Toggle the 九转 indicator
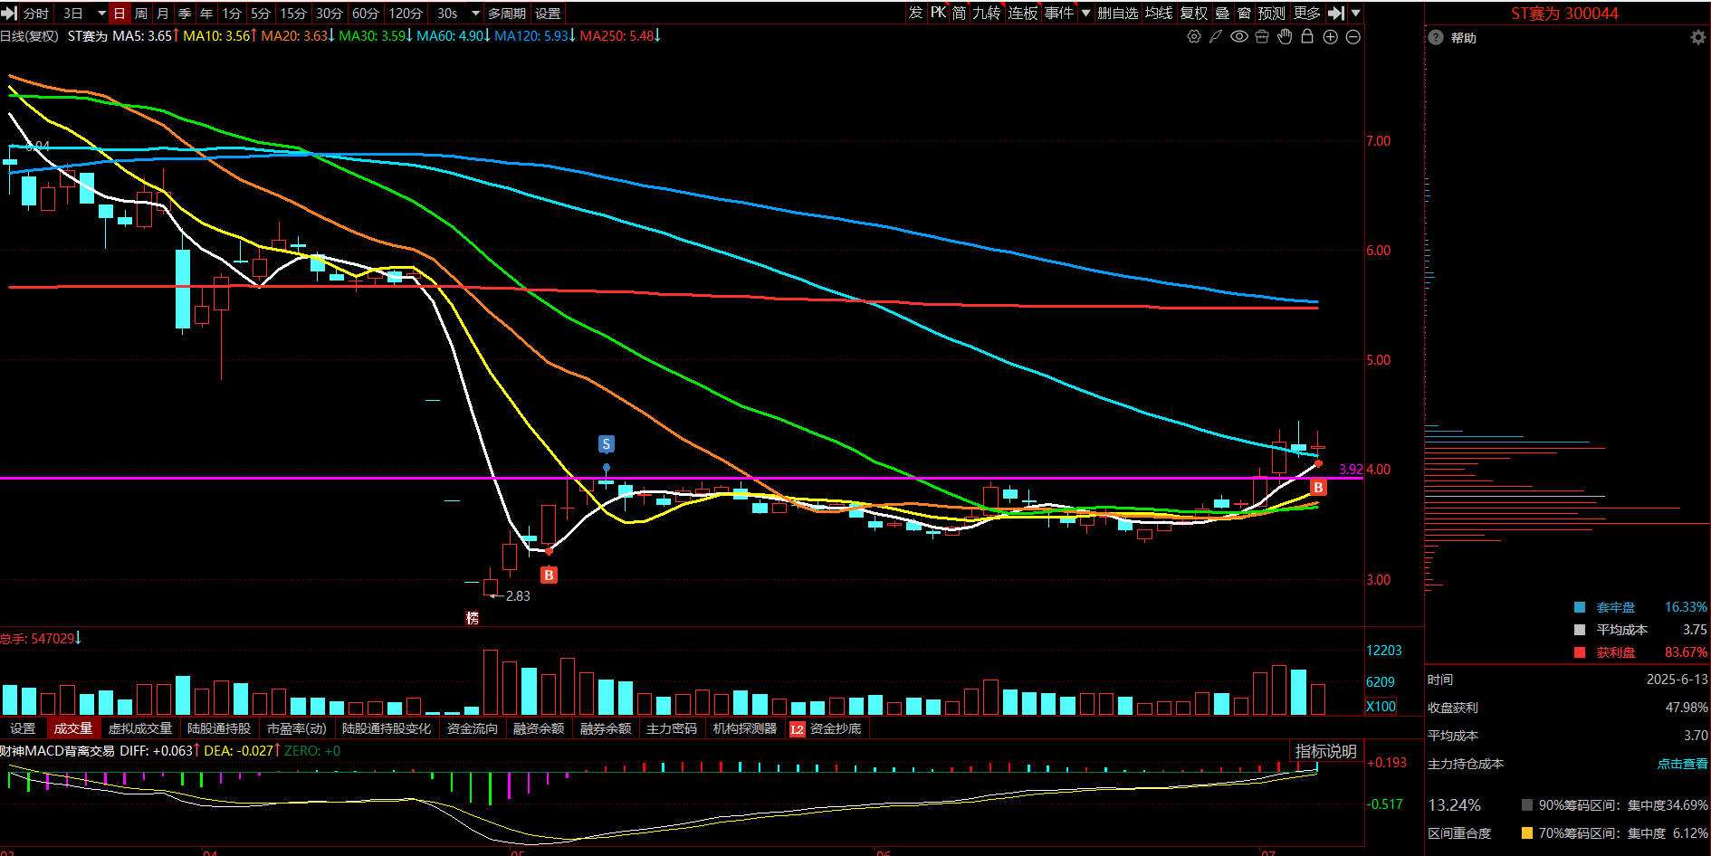The width and height of the screenshot is (1711, 856). pyautogui.click(x=987, y=13)
